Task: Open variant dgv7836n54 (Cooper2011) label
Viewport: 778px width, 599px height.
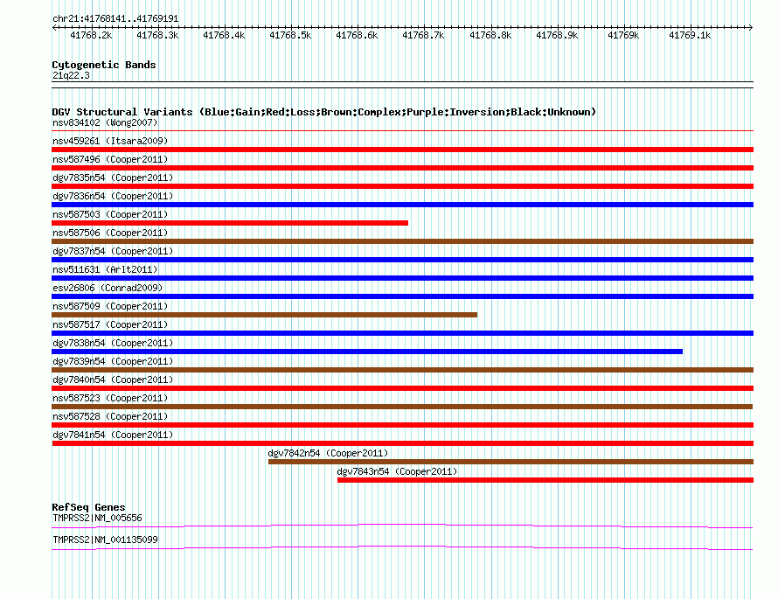Action: coord(113,196)
